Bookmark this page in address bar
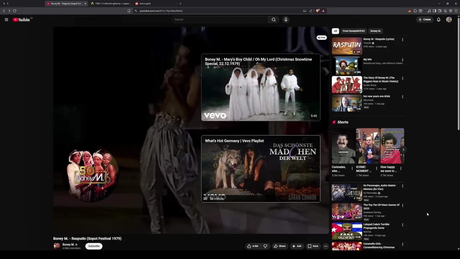The image size is (460, 259). coord(129,11)
